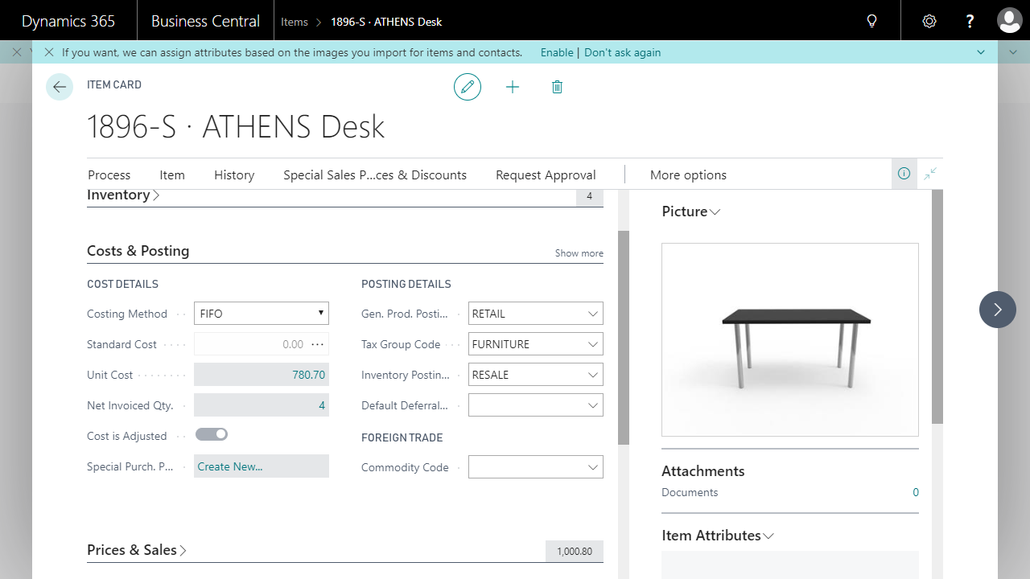Click the main card vertical scrollbar
The width and height of the screenshot is (1030, 579).
pyautogui.click(x=623, y=338)
